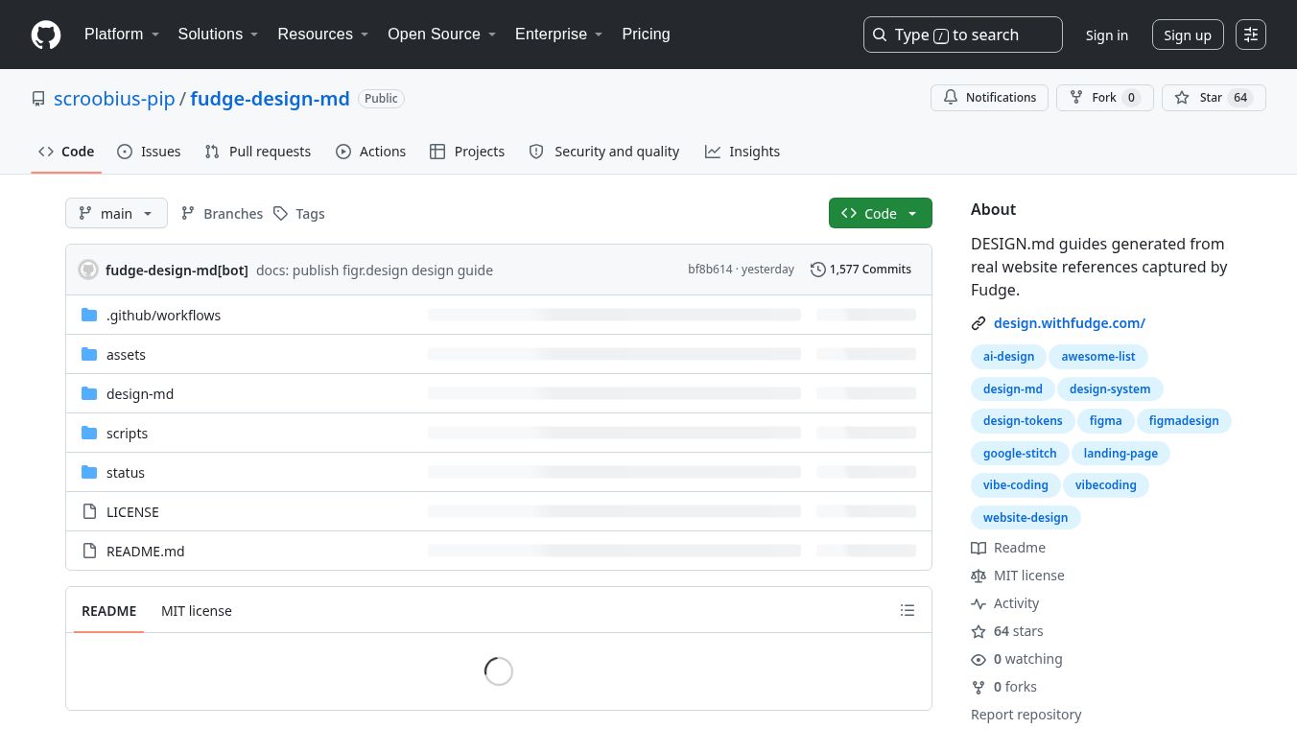Click the website-design topic tag
This screenshot has width=1297, height=729.
1026,518
